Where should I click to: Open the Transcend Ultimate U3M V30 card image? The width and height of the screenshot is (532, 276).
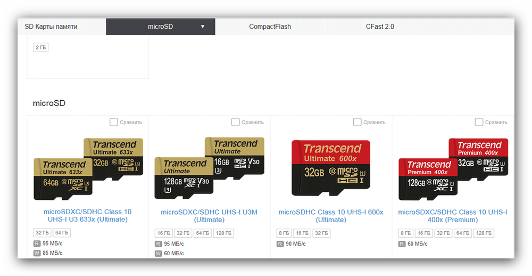tap(209, 168)
